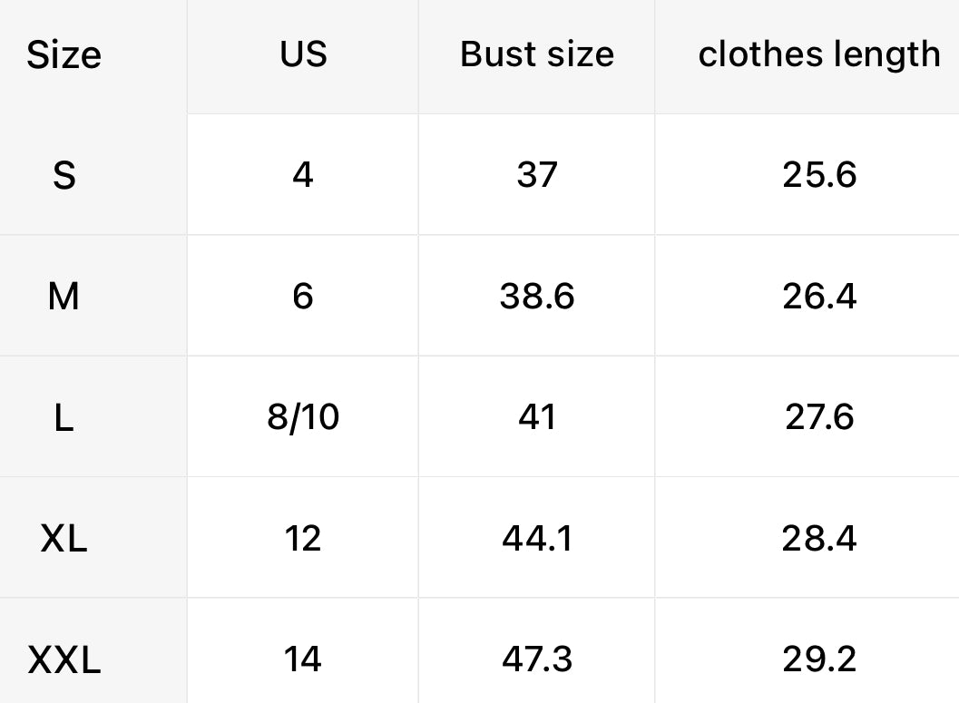Click clothes length 29.2 cell
959x703 pixels.
[818, 659]
